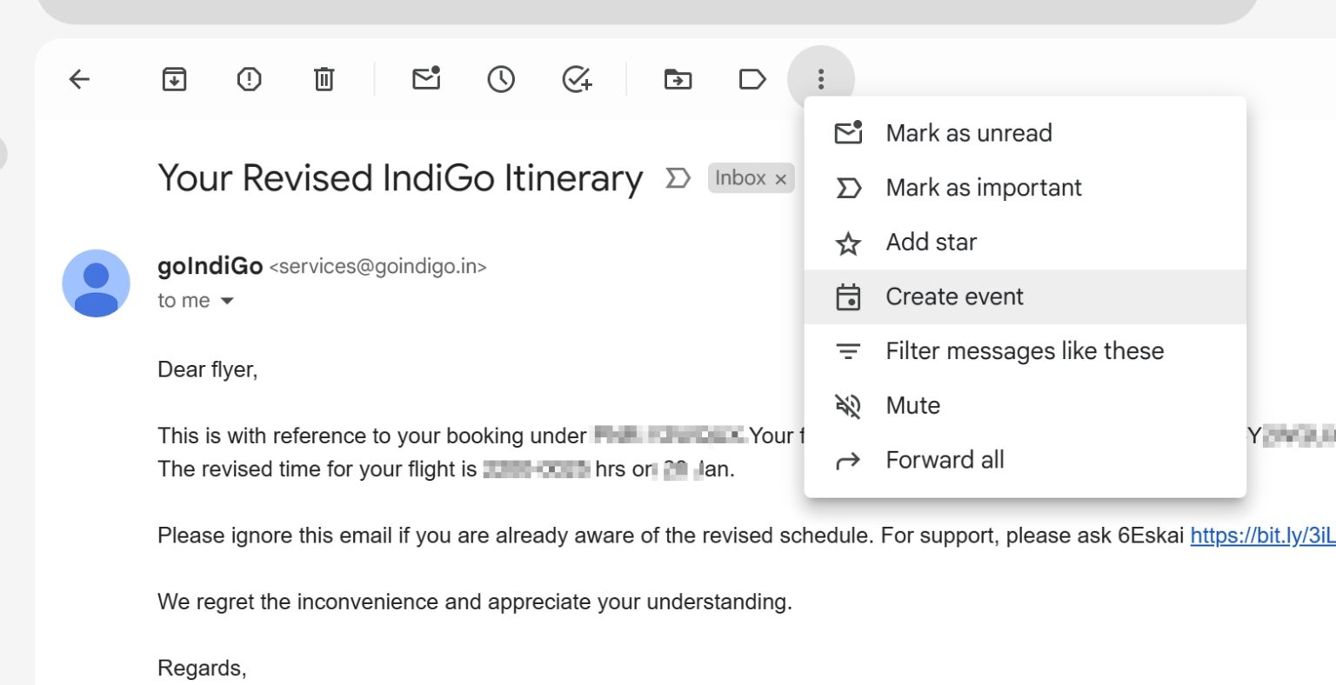
Task: Open the bit.ly support link
Action: coord(1263,535)
